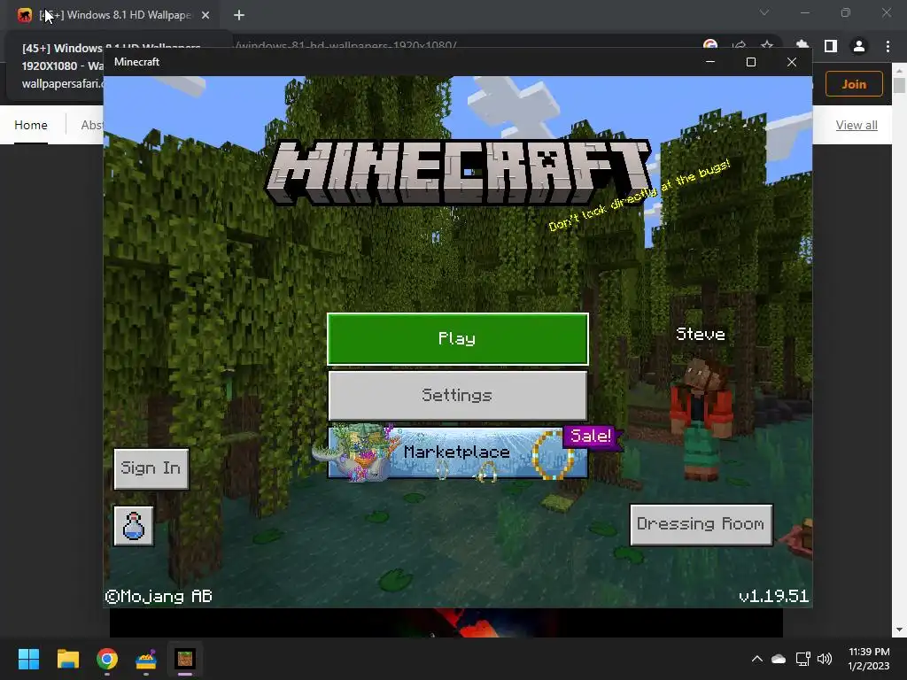Click the Minecraft grass block taskbar icon

(185, 659)
